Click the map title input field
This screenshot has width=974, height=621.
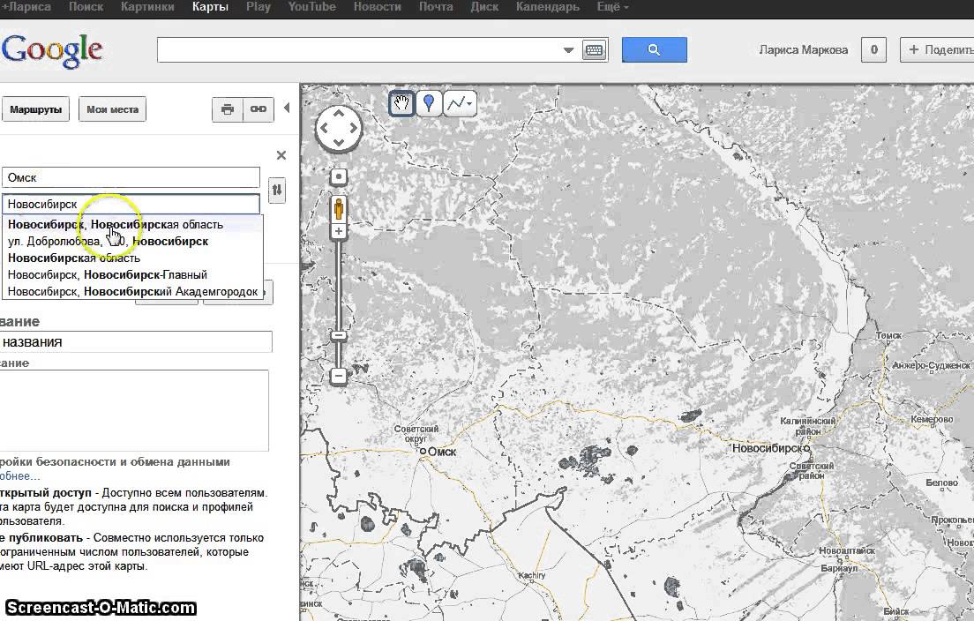pyautogui.click(x=135, y=342)
